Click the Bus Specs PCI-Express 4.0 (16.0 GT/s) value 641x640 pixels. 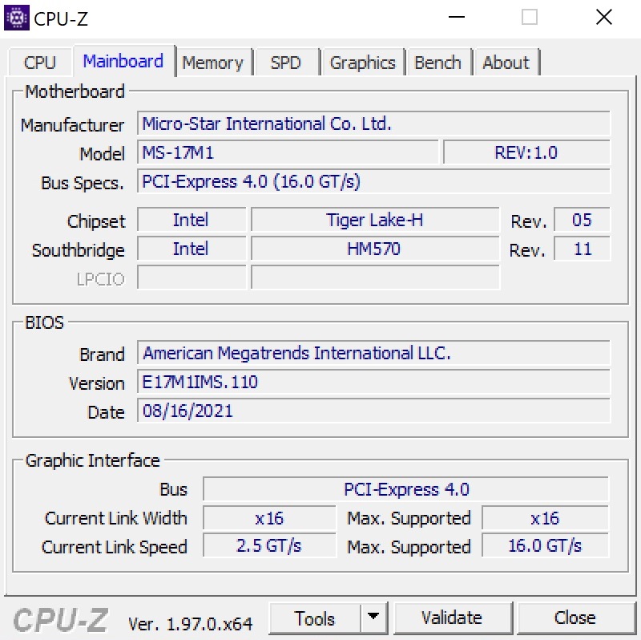[373, 181]
